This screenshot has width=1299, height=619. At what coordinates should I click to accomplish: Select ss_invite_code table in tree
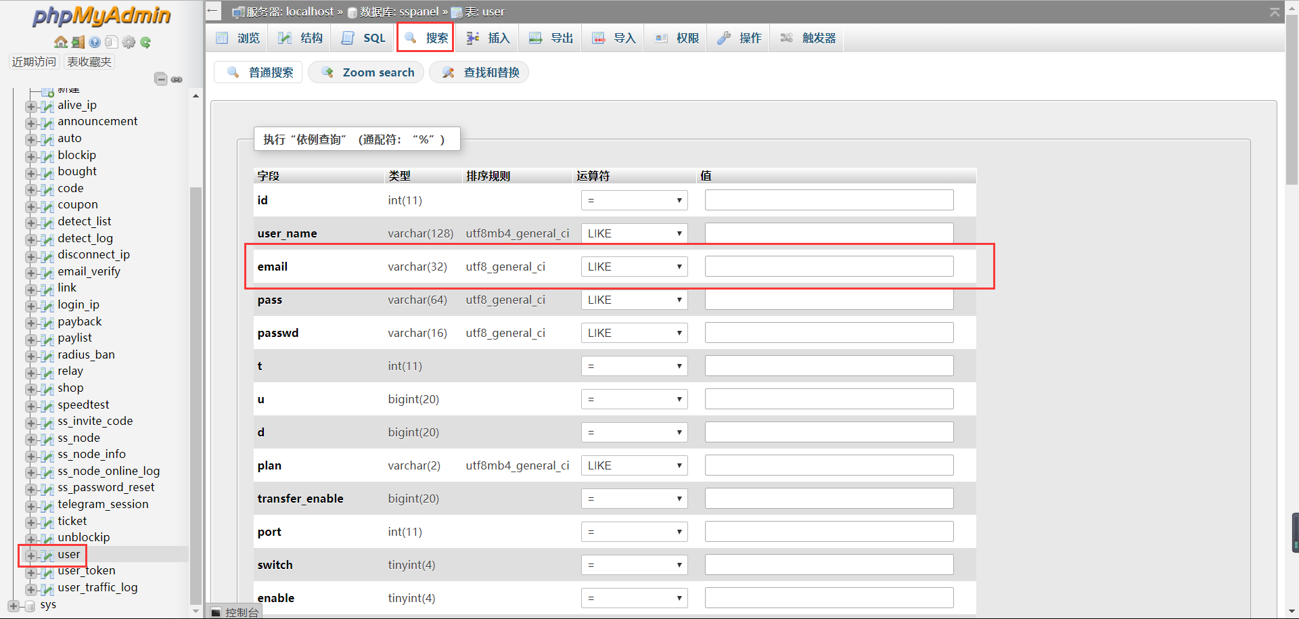pos(95,421)
